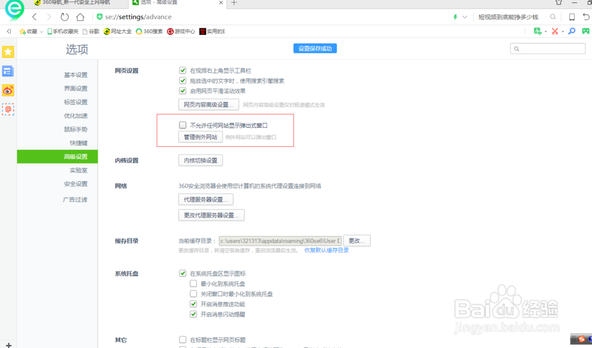Enable 关闭窗口时最小化到系统托盘 checkbox
Screen dimensions: 592x348
pos(194,294)
